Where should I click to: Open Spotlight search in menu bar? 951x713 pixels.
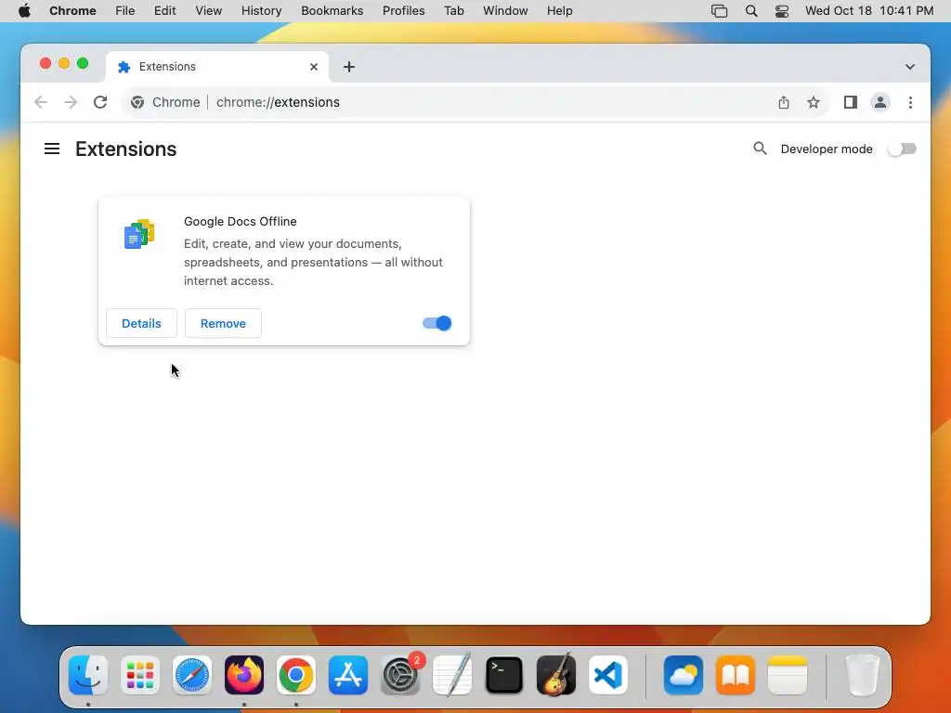pos(750,11)
